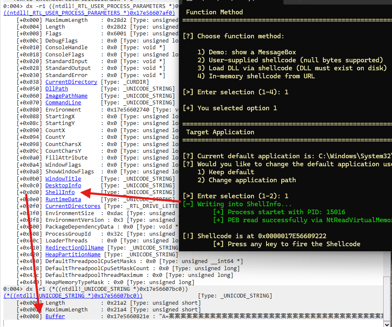Select the PackageDependencyData field name

pos(80,227)
